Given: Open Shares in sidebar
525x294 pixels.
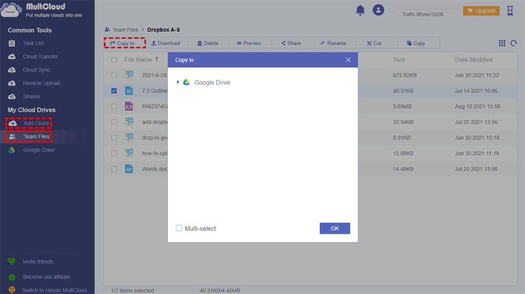Looking at the screenshot, I should pos(31,97).
